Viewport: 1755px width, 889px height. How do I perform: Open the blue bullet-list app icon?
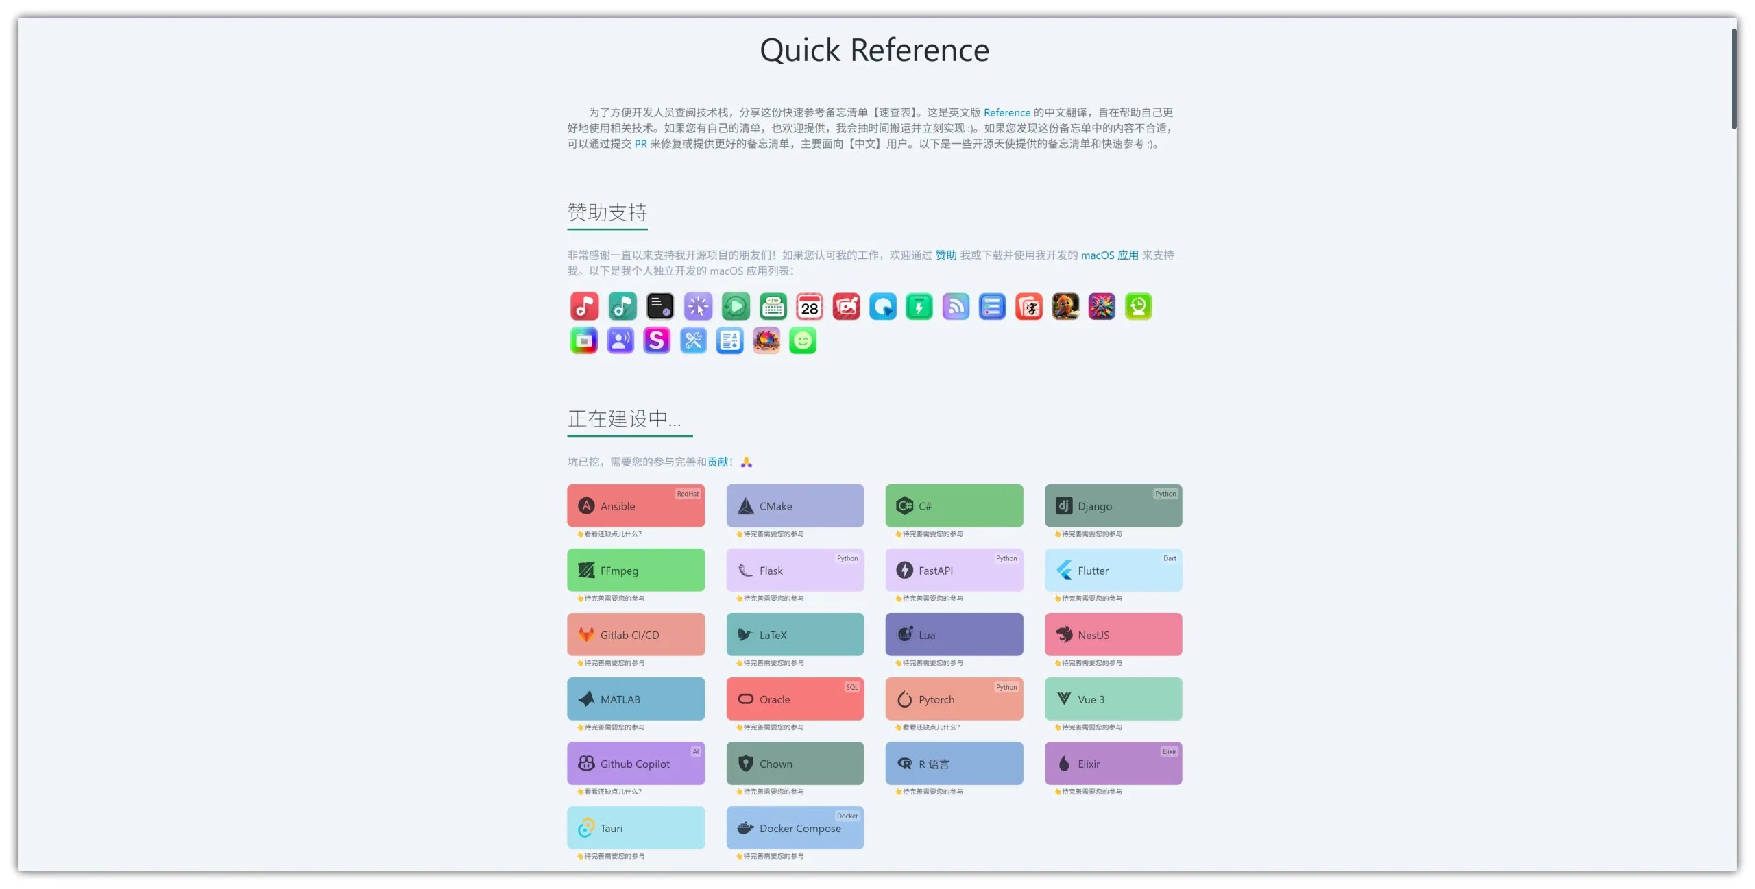point(992,306)
